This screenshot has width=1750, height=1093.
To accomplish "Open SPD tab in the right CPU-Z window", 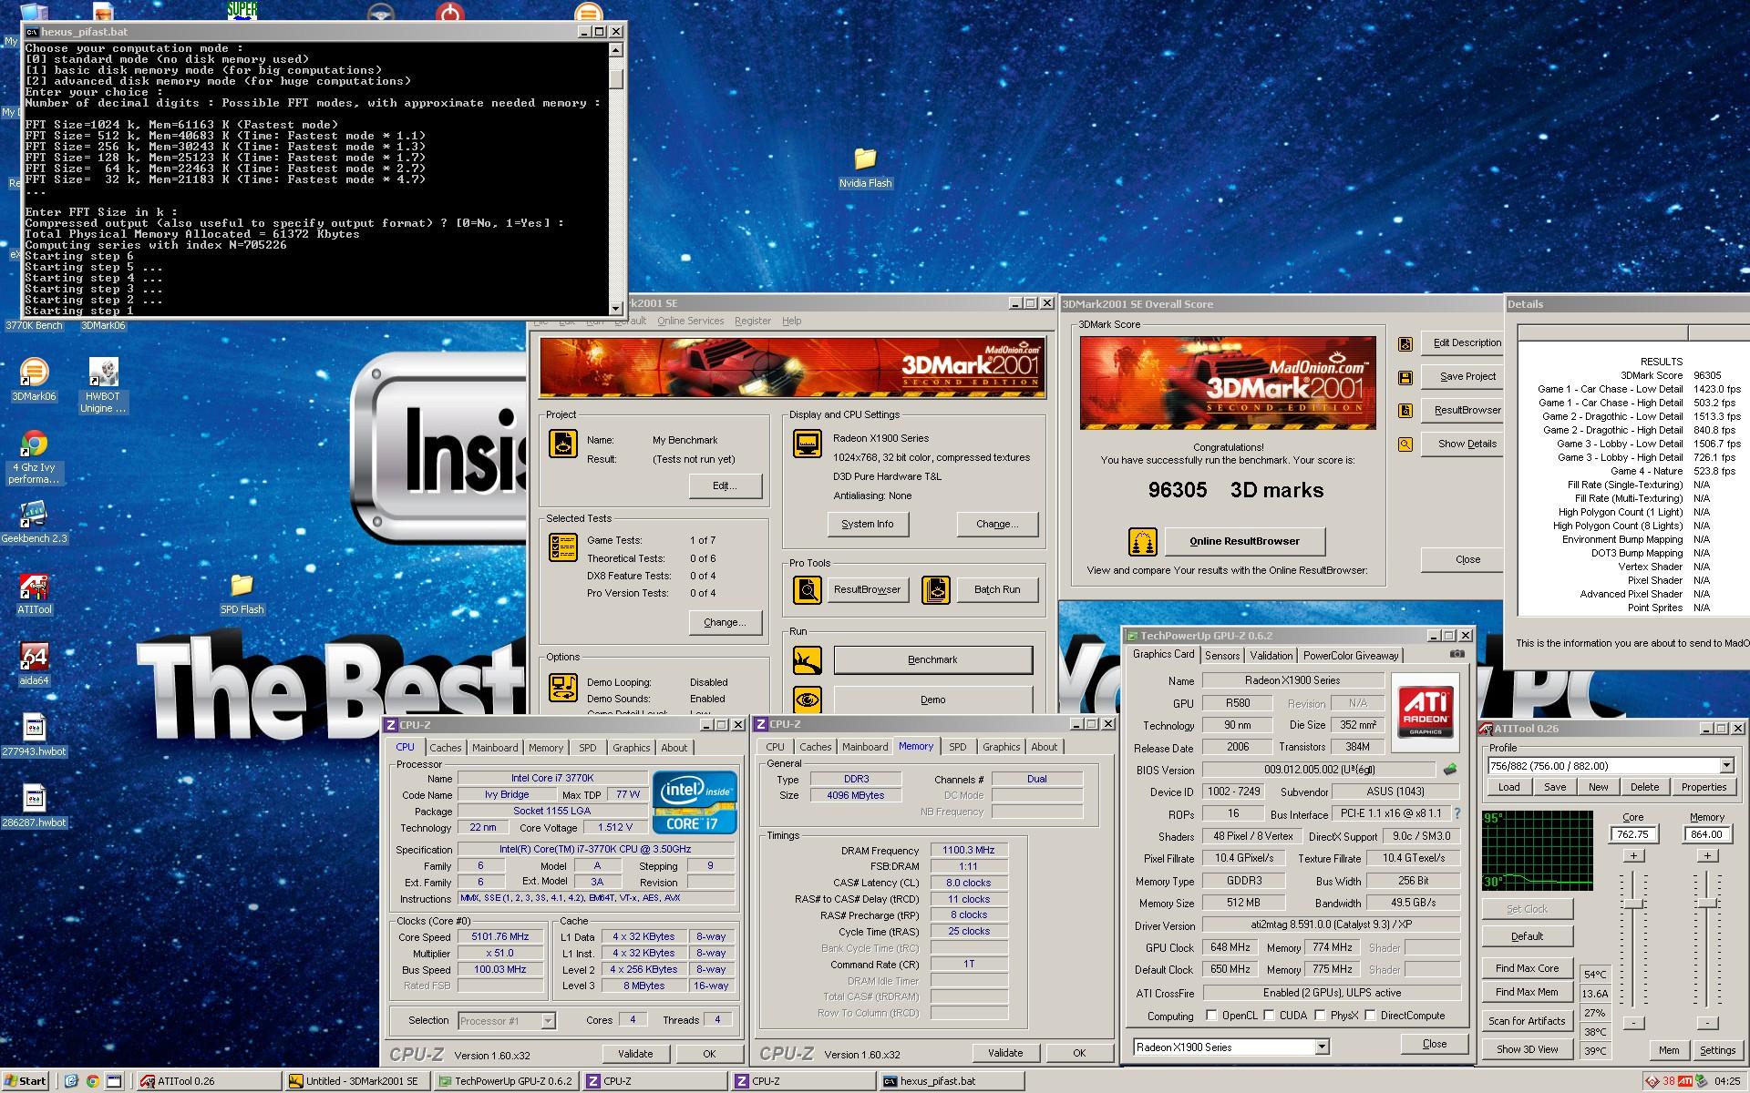I will (x=957, y=747).
